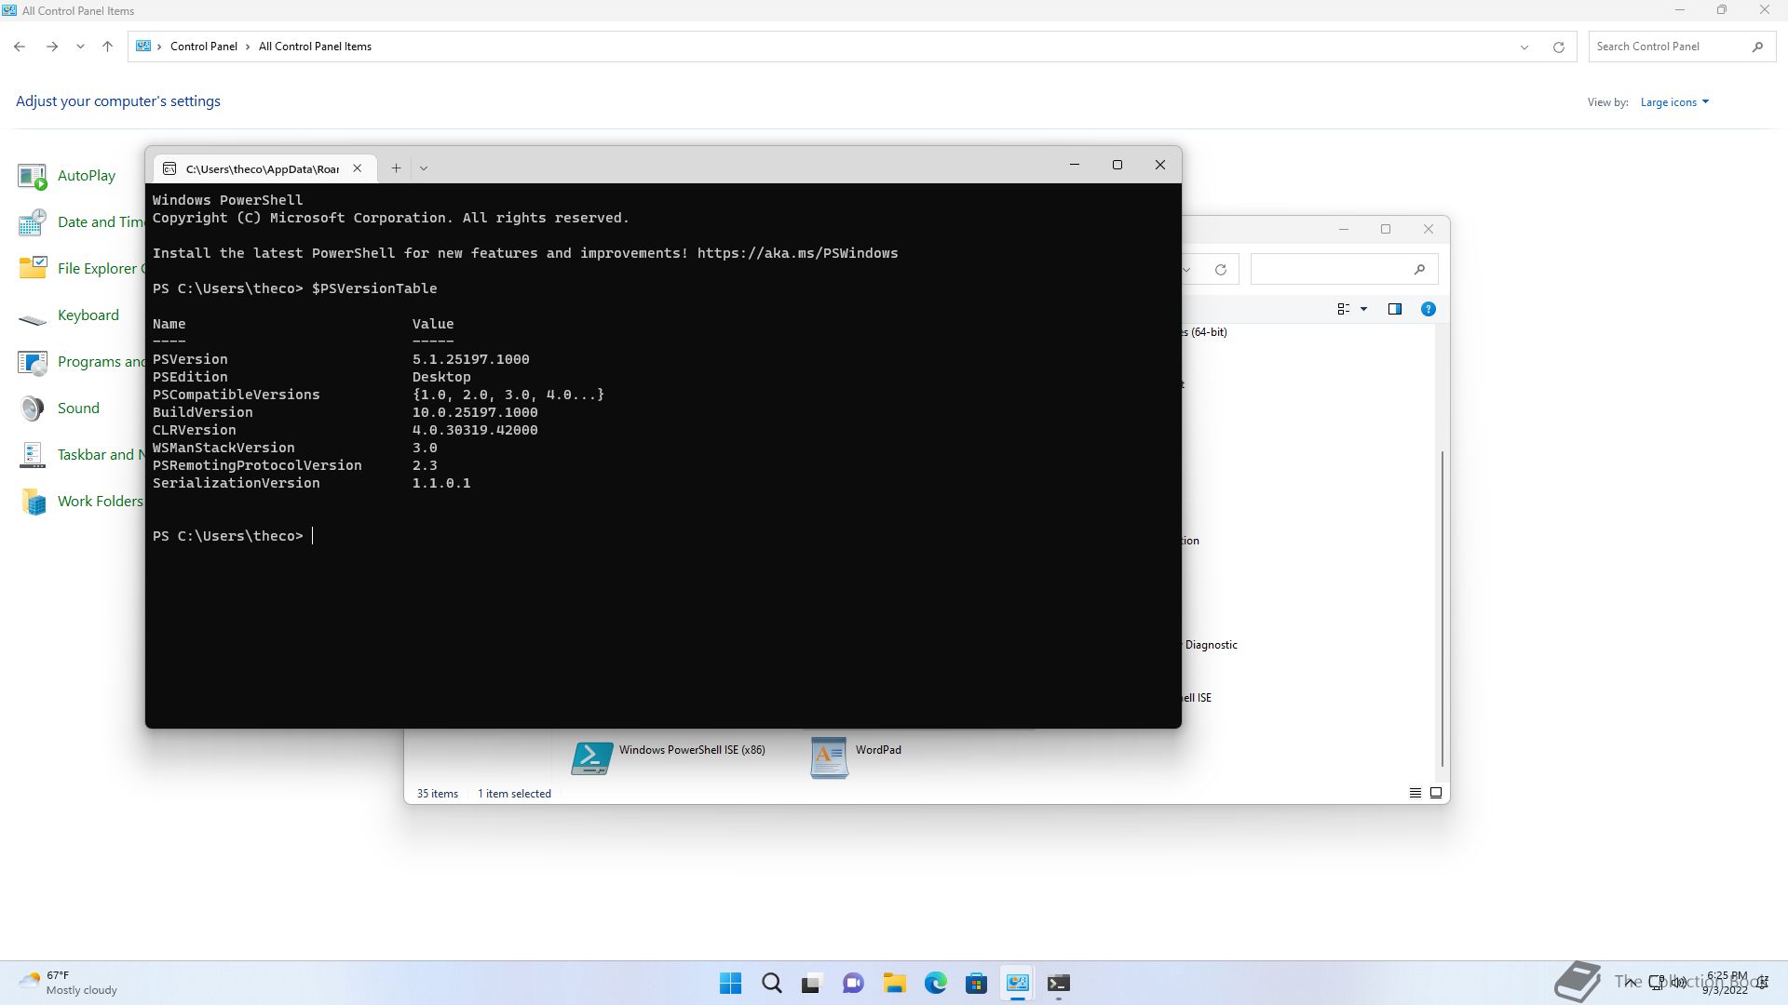Click 1 item selected status text
Image resolution: width=1788 pixels, height=1005 pixels.
[x=514, y=794]
